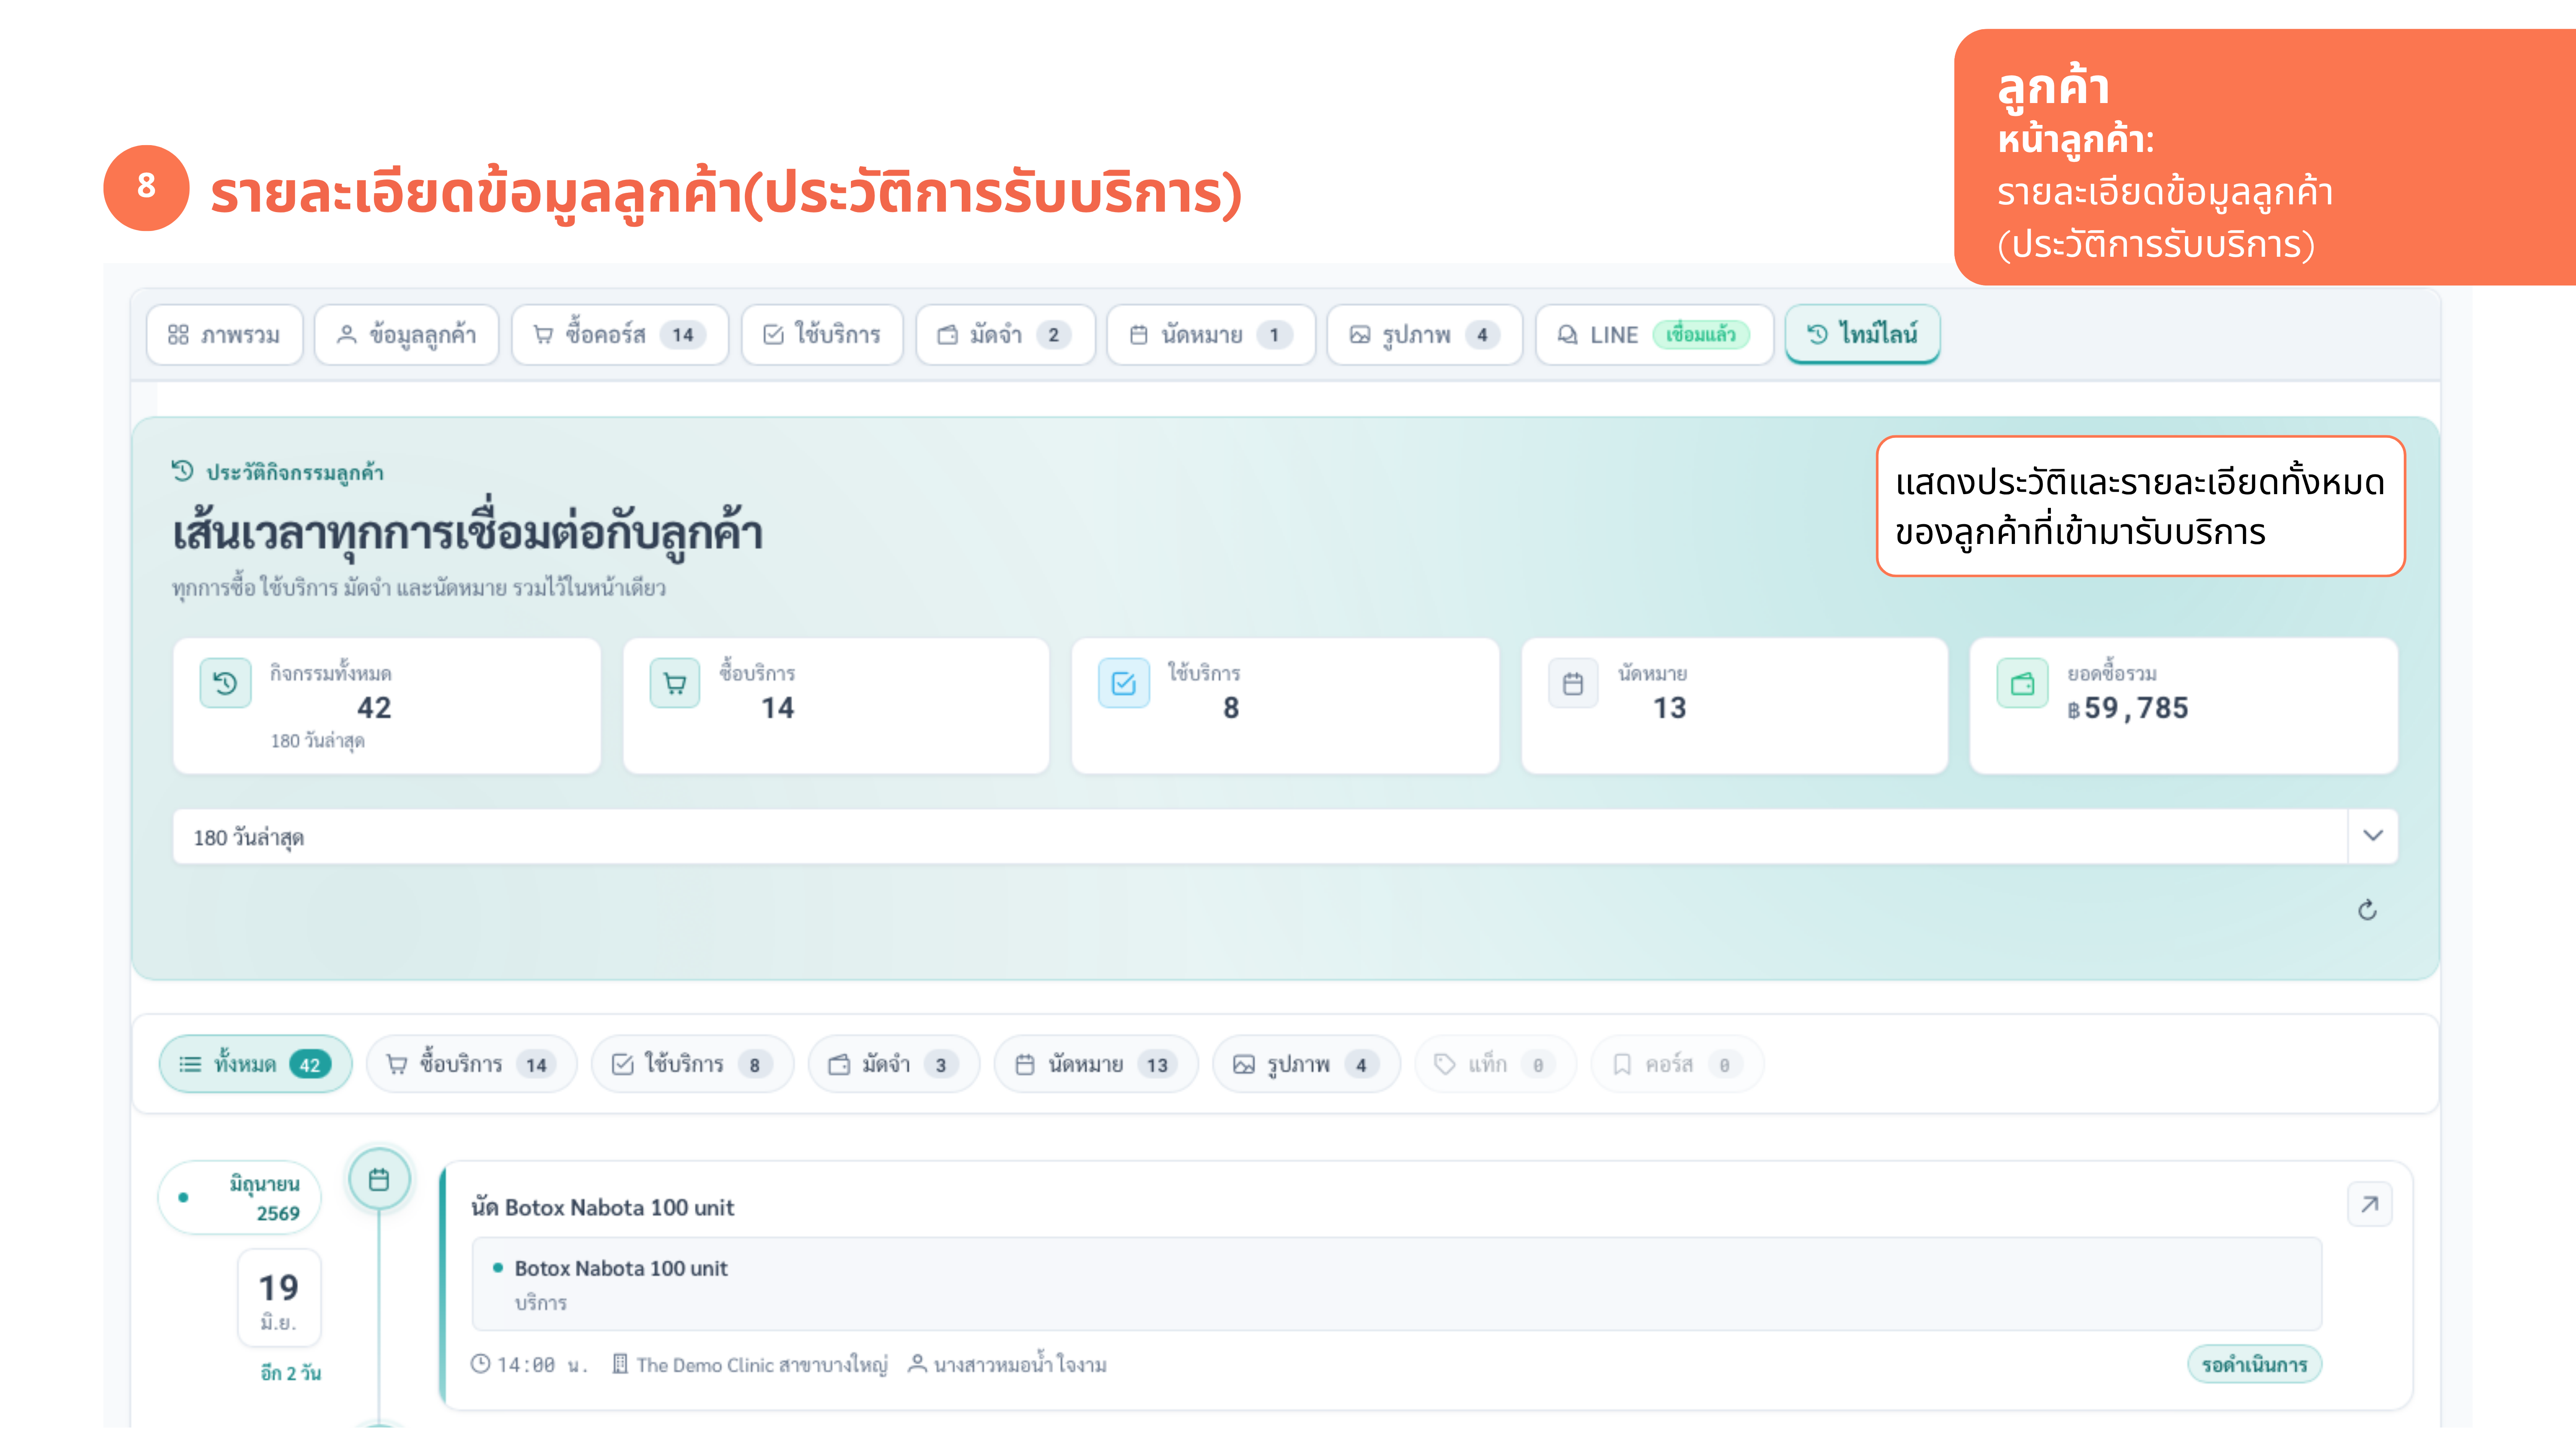Select the ไทม์ไลน์ timeline tab
The image size is (2576, 1449).
[1862, 334]
